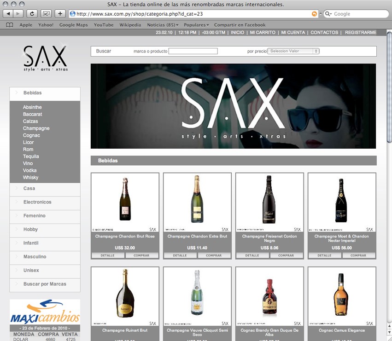Open Brandy Gran Duque De Alba thumbnail
The image size is (392, 341).
tap(269, 296)
